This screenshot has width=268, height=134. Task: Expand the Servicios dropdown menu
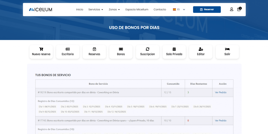[x=96, y=10]
